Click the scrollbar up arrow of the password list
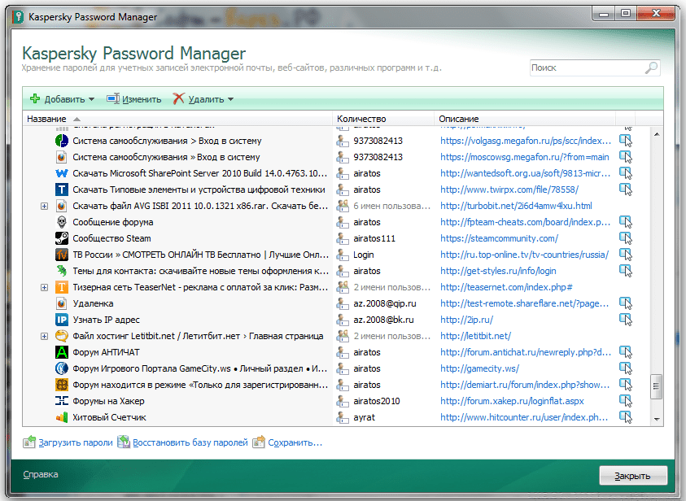This screenshot has width=686, height=501. (x=657, y=134)
